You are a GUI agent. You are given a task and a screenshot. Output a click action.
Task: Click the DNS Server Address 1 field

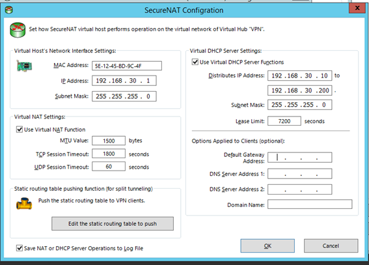pos(299,174)
